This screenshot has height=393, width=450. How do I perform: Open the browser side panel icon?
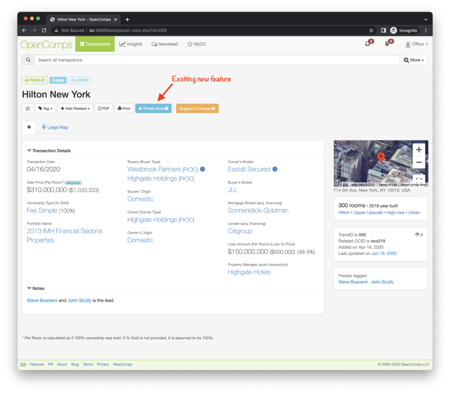[383, 30]
